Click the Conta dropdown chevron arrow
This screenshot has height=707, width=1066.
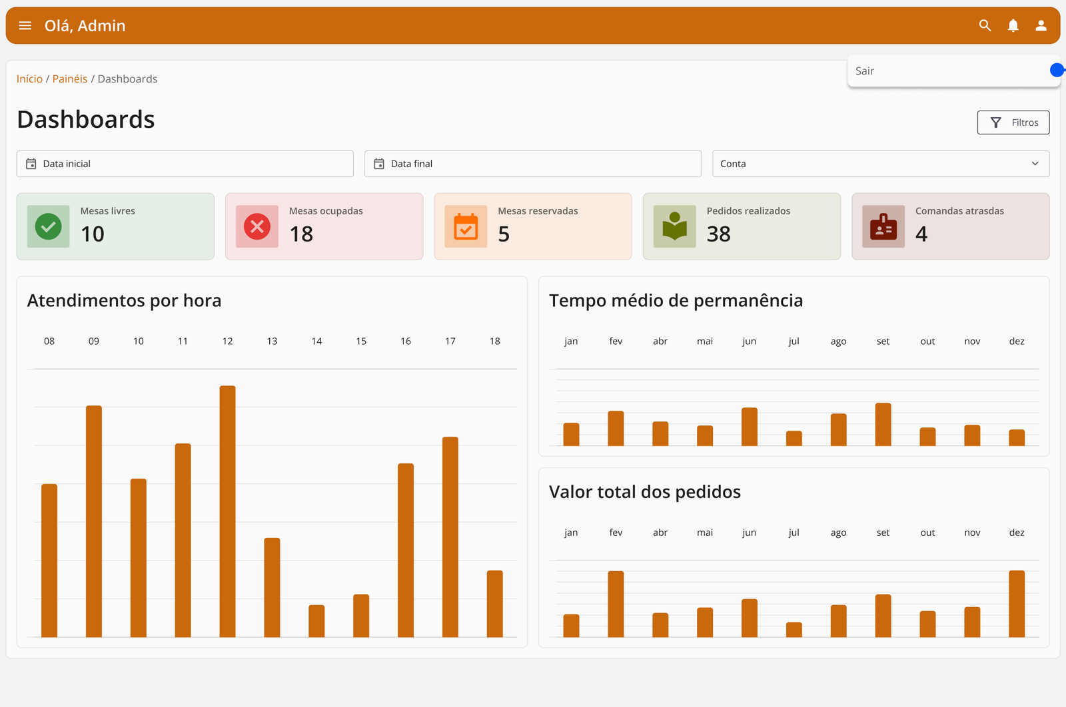pos(1035,164)
